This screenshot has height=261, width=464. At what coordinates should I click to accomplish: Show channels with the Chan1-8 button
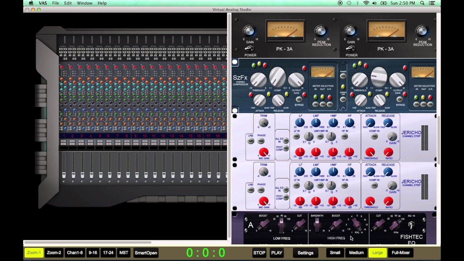coord(75,253)
